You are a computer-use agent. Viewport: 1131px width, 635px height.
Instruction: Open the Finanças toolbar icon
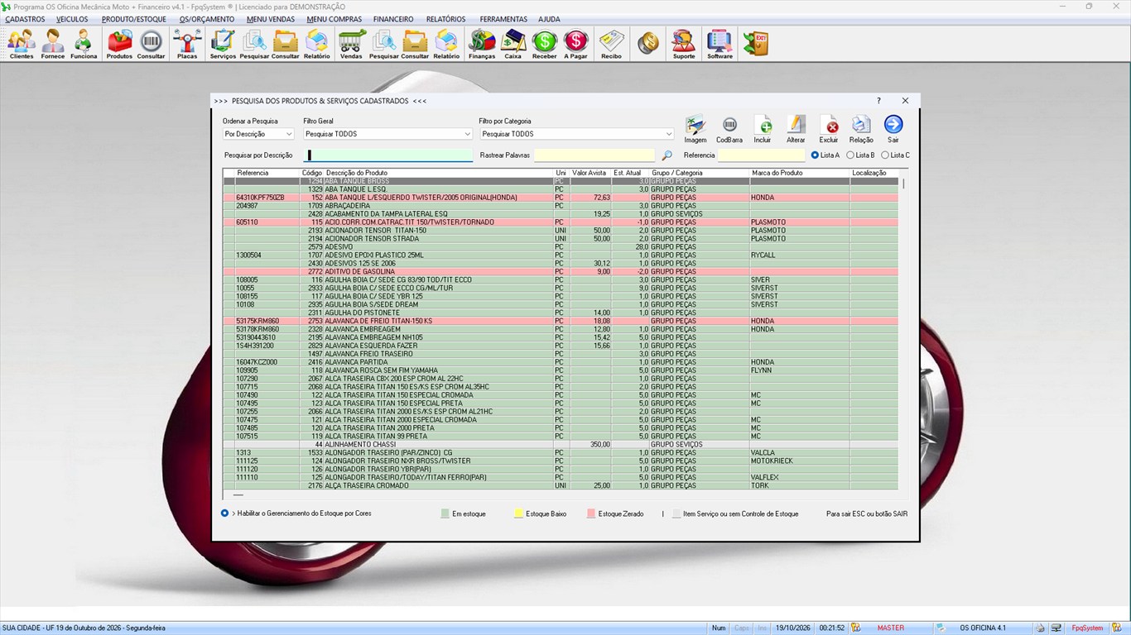point(482,44)
